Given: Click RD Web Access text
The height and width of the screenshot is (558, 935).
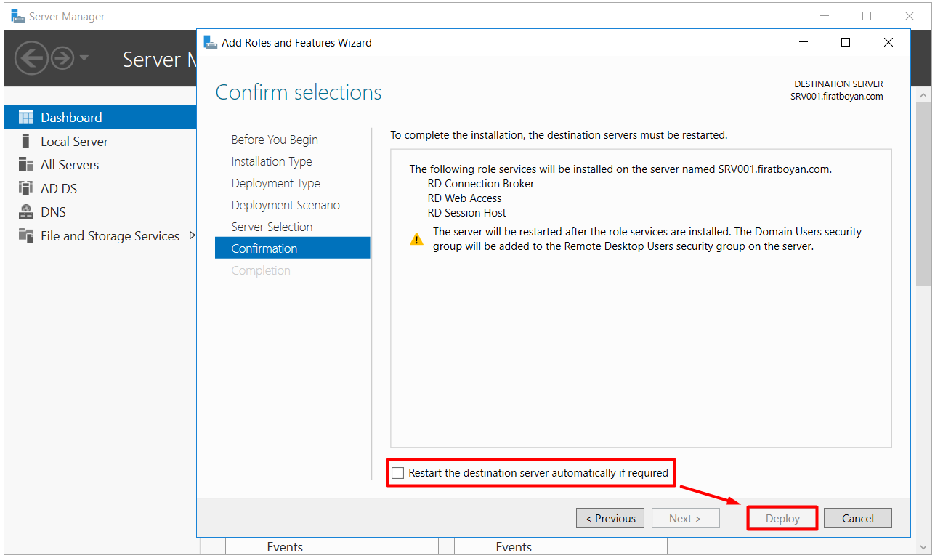Looking at the screenshot, I should coord(465,198).
